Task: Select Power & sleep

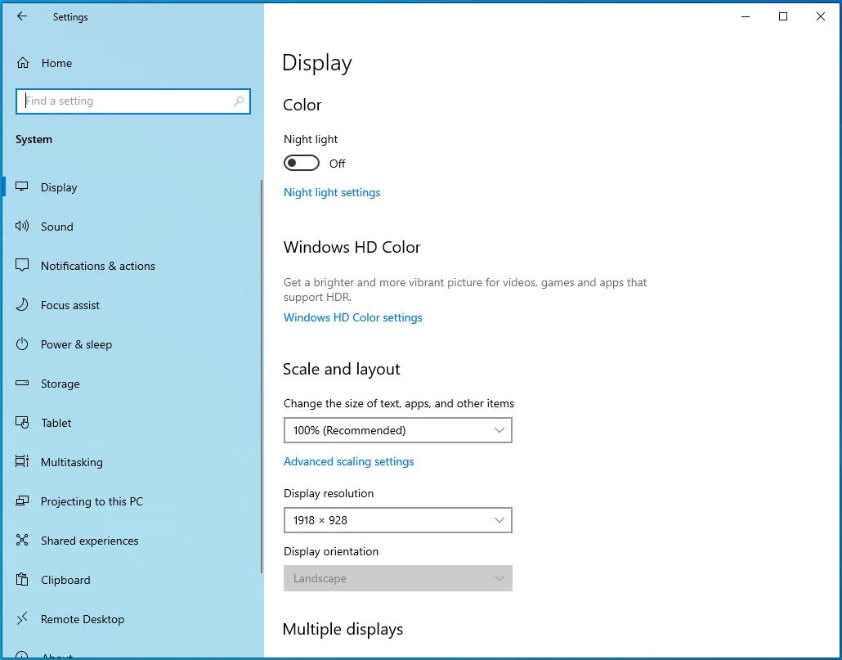Action: tap(132, 343)
